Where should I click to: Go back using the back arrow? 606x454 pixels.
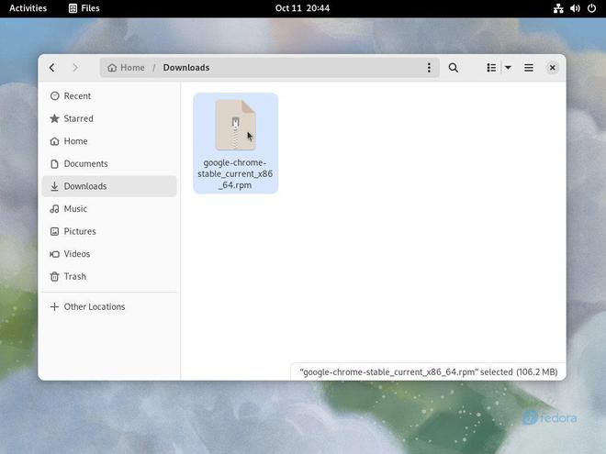[52, 68]
